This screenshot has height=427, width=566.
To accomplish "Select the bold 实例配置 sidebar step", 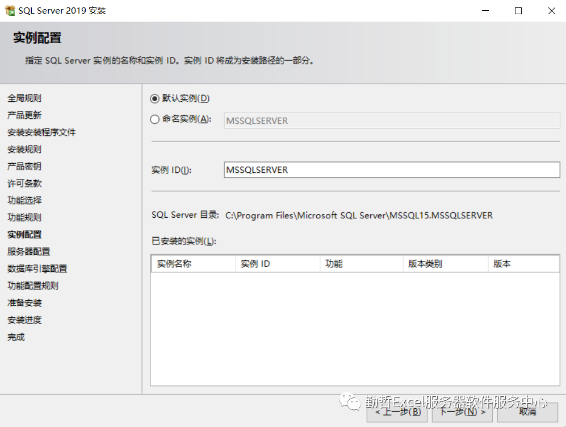I will click(24, 235).
